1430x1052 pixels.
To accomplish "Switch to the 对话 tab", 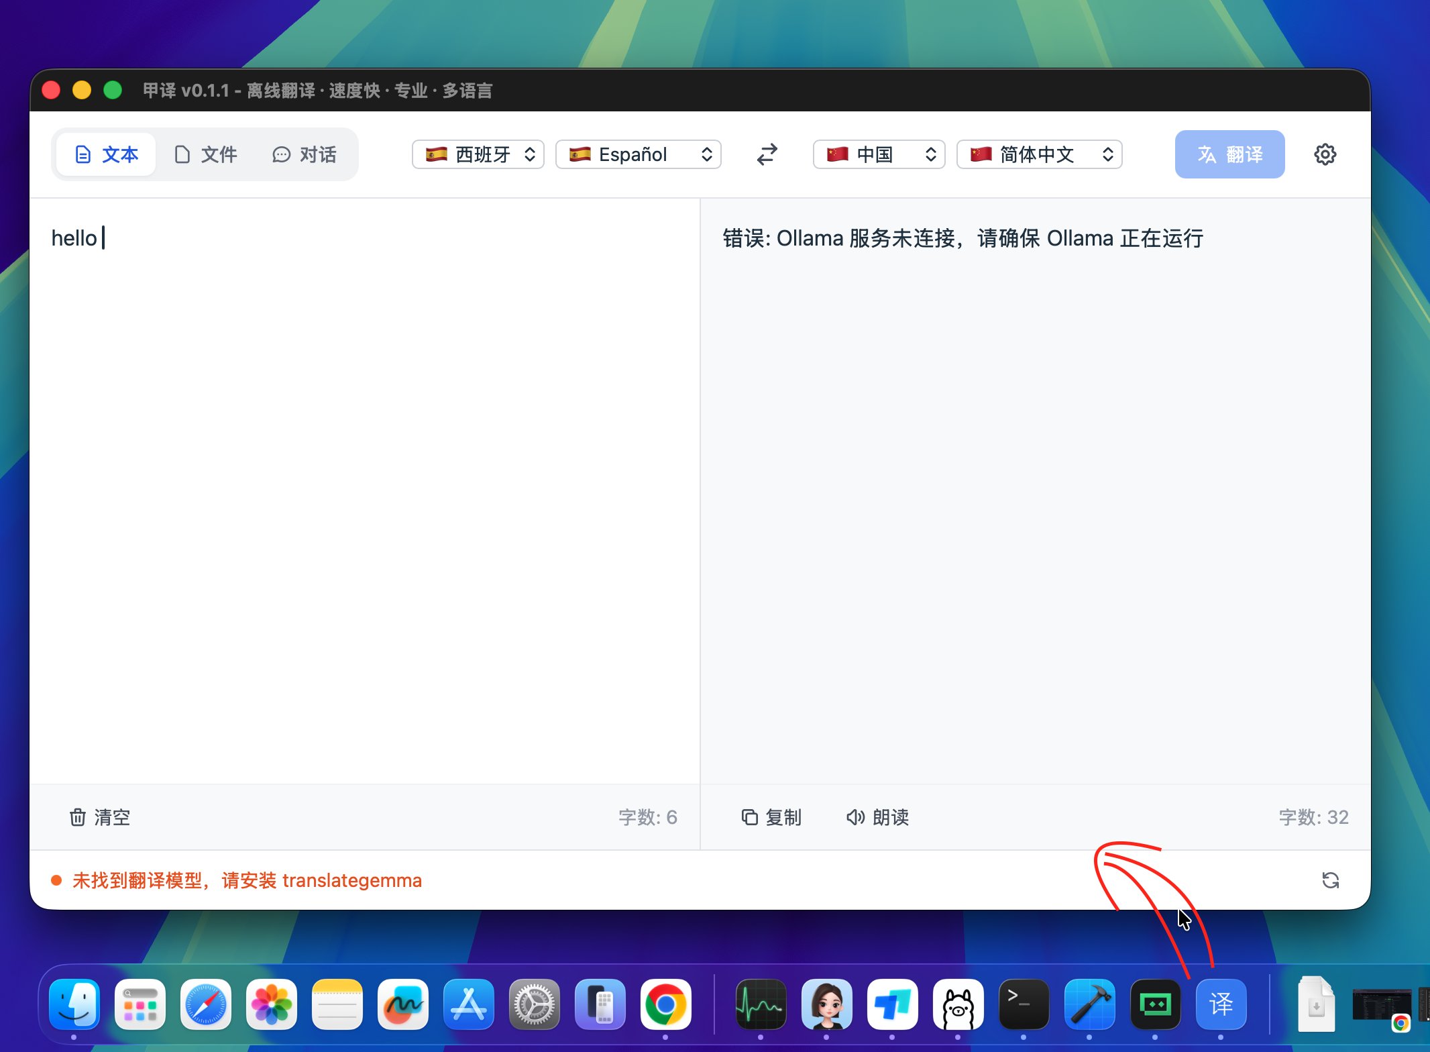I will [x=304, y=154].
